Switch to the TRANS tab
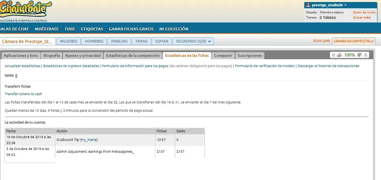 pos(141,41)
